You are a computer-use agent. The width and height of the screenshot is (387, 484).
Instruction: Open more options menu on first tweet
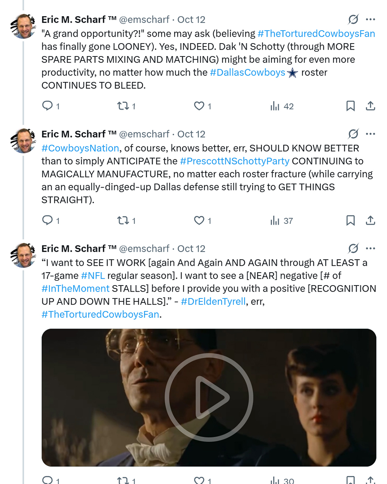tap(370, 19)
